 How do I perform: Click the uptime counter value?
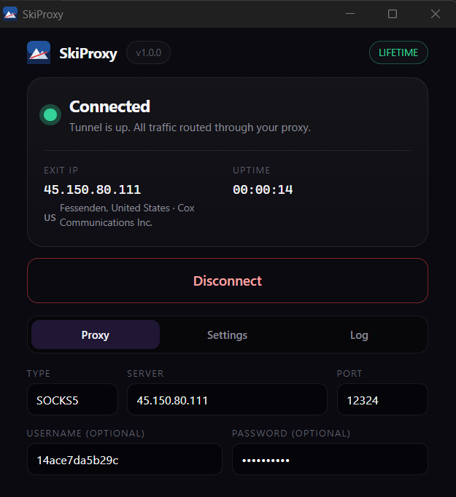click(x=263, y=190)
